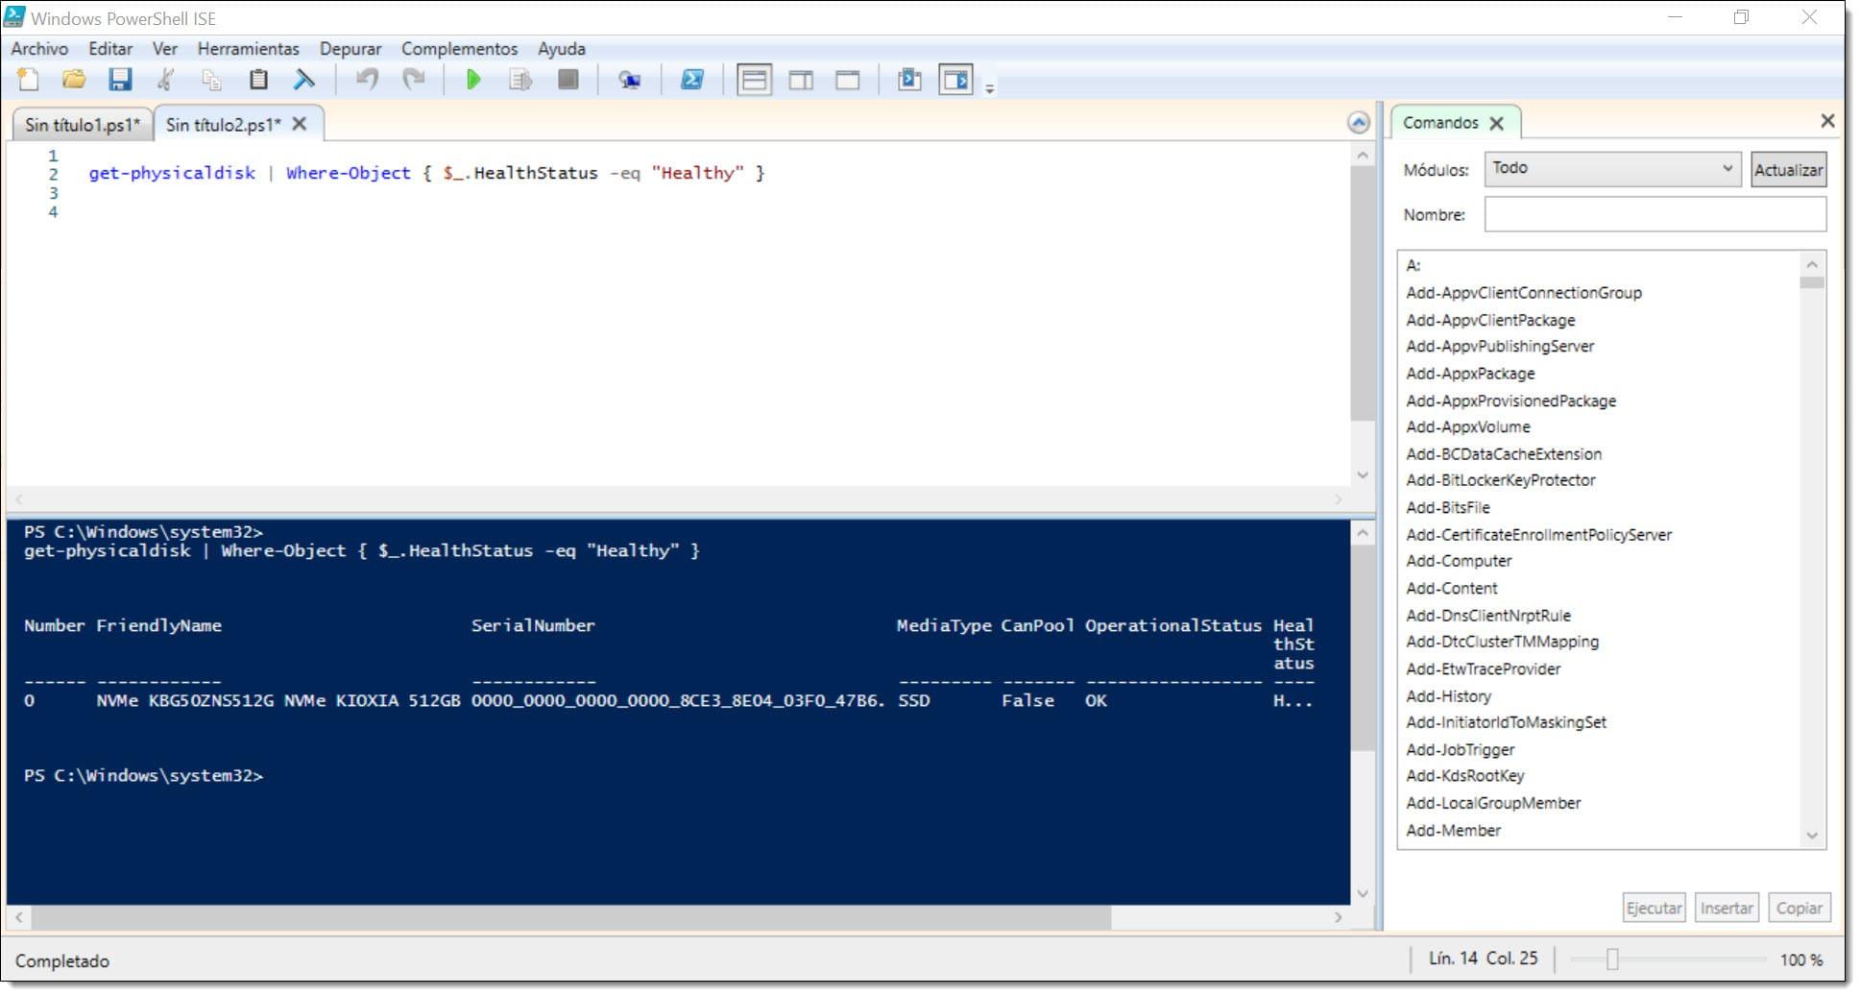Screen dimensions: 1860x996
Task: Click inside the Nombre input field
Action: 1654,214
